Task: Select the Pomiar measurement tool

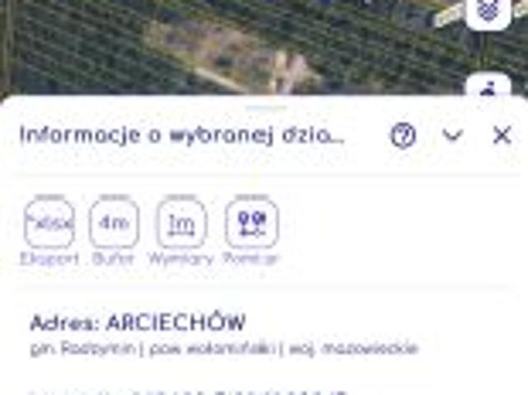Action: (252, 223)
